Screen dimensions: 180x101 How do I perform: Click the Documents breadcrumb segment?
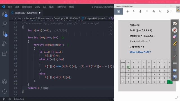coord(44,18)
